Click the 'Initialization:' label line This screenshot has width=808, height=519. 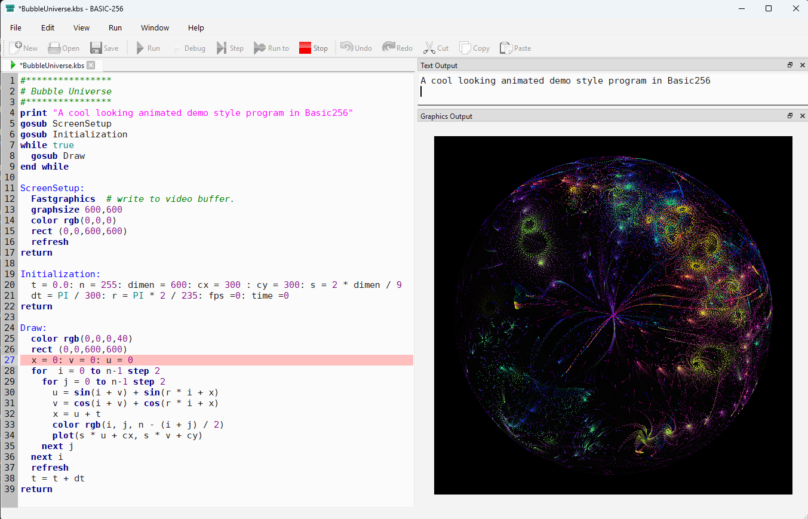pos(60,274)
